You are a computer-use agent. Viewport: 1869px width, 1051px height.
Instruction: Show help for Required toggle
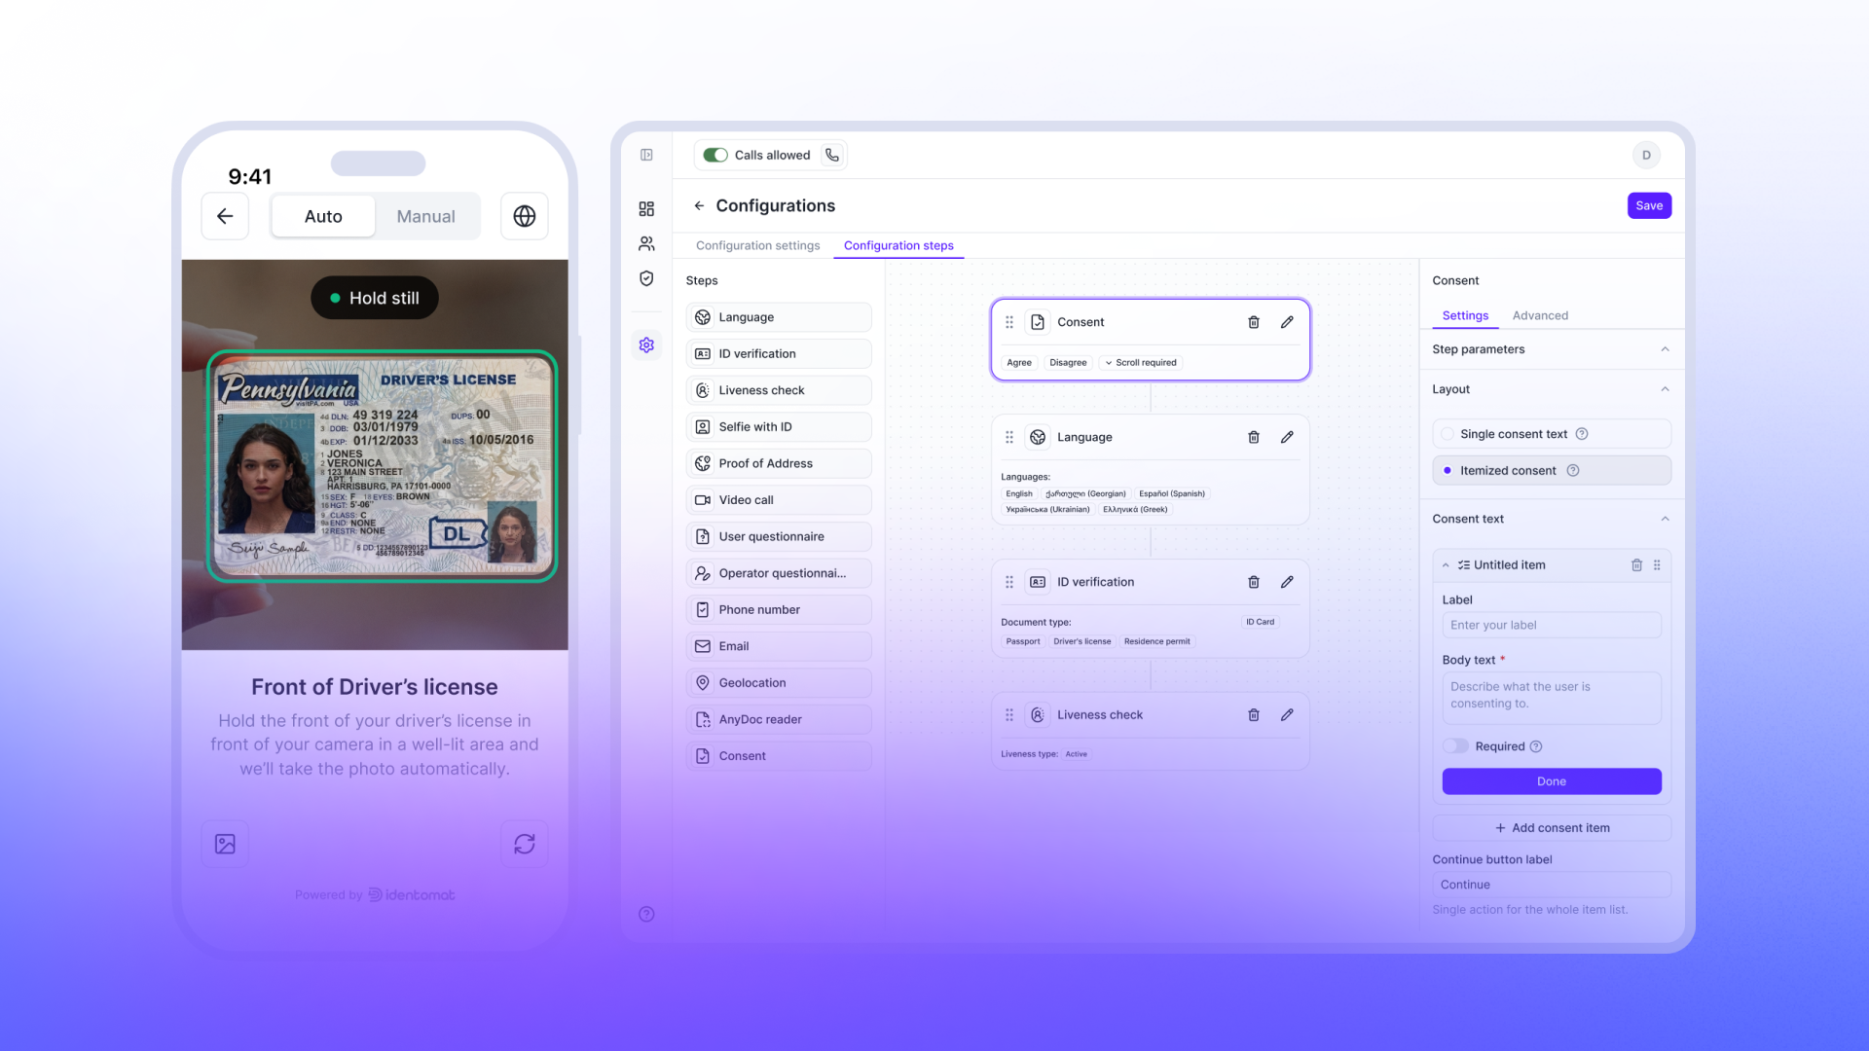pos(1536,746)
